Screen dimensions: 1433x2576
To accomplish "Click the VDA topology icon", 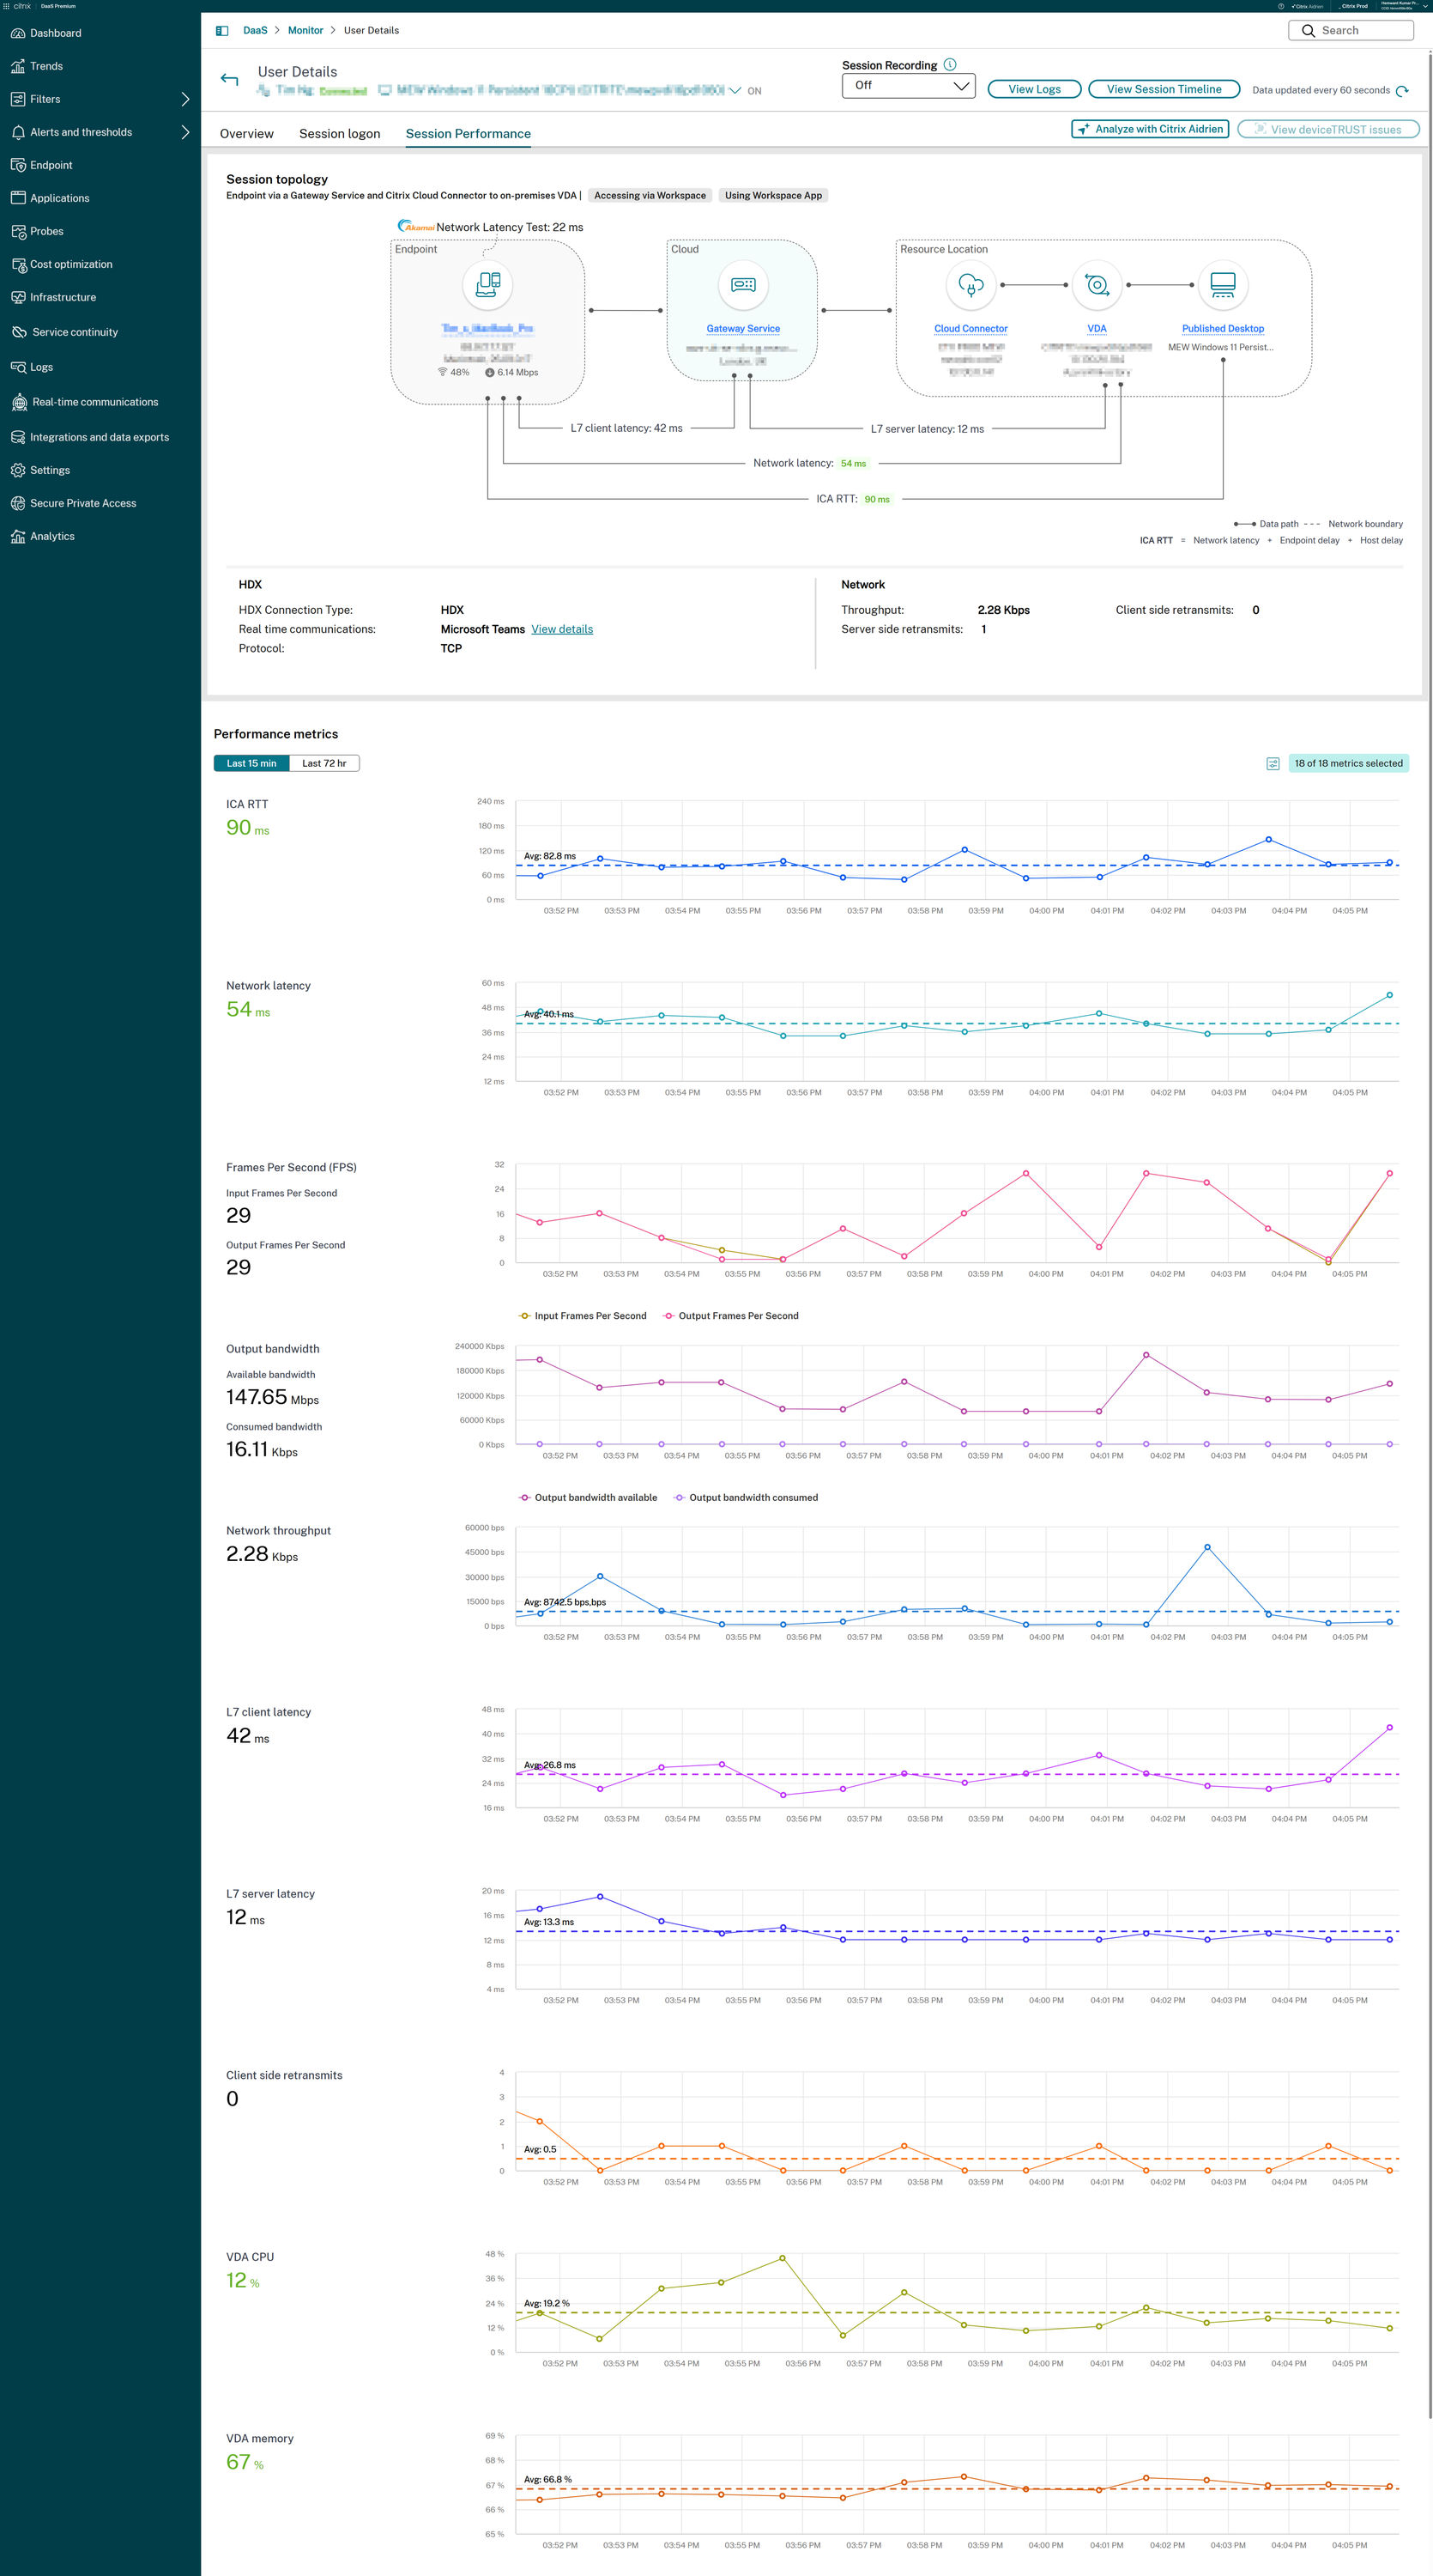I will [x=1097, y=285].
